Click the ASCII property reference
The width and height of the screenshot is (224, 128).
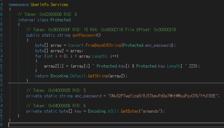point(113,111)
